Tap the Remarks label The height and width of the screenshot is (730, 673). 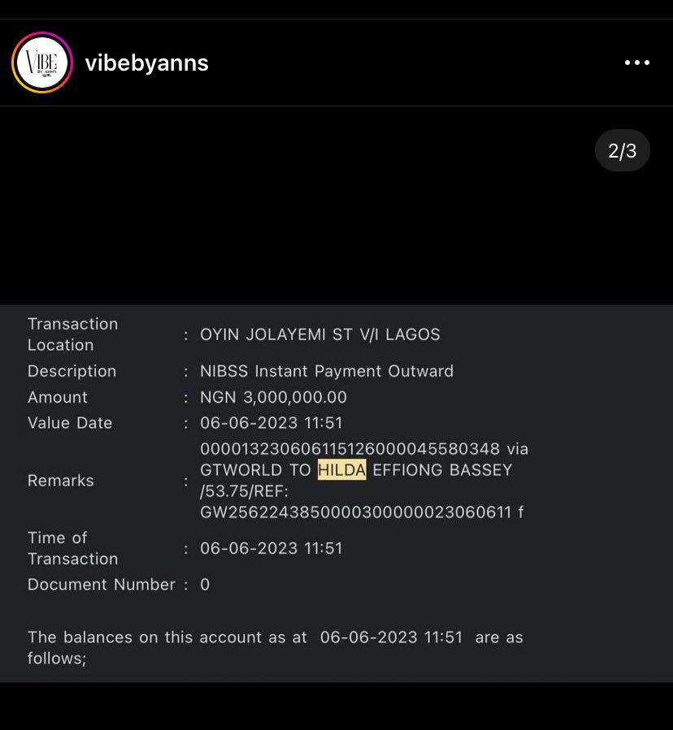[x=61, y=481]
